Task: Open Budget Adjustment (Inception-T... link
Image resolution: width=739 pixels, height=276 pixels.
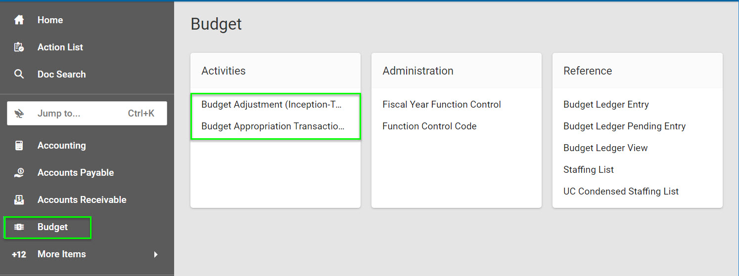Action: pos(272,105)
